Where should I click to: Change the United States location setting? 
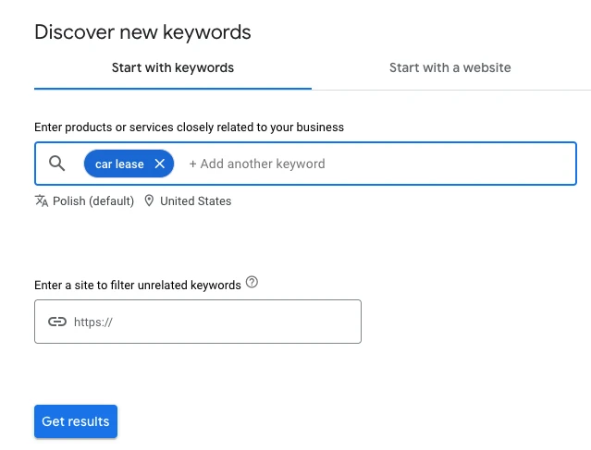[195, 201]
